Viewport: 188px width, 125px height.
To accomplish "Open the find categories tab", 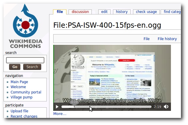I will [x=171, y=12].
